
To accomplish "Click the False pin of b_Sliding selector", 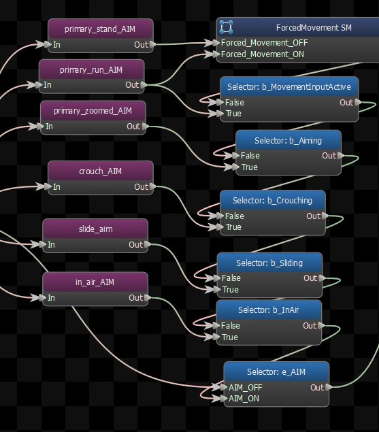I will point(217,278).
